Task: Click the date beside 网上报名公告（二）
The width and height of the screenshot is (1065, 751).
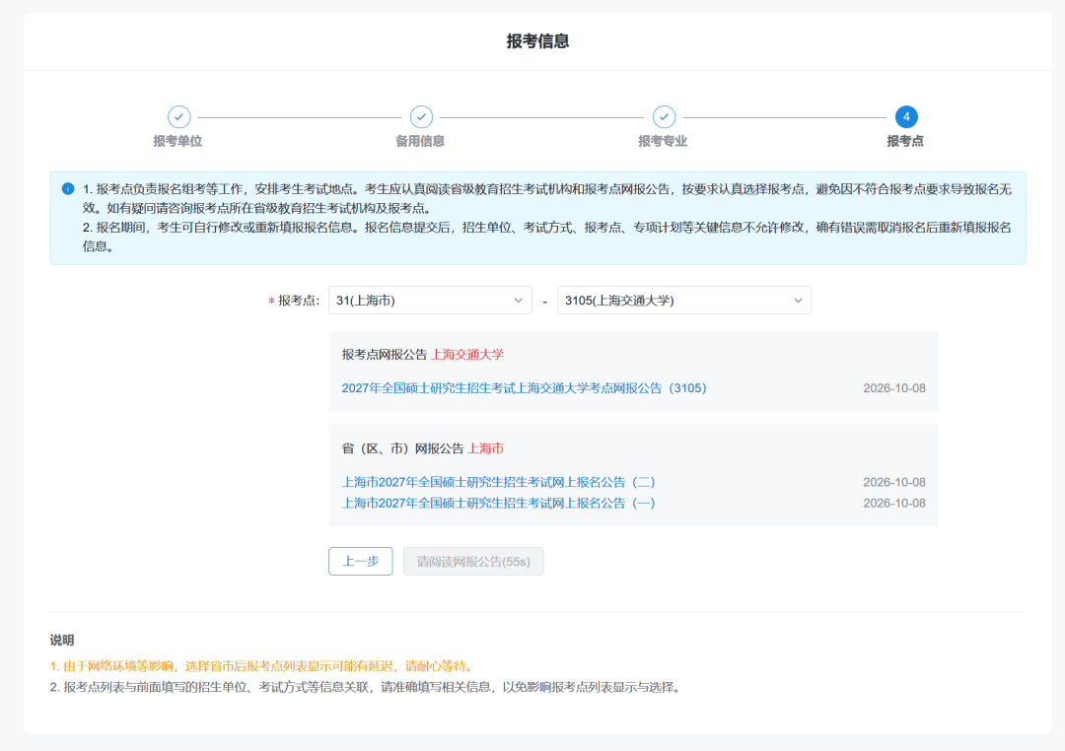Action: pyautogui.click(x=893, y=482)
